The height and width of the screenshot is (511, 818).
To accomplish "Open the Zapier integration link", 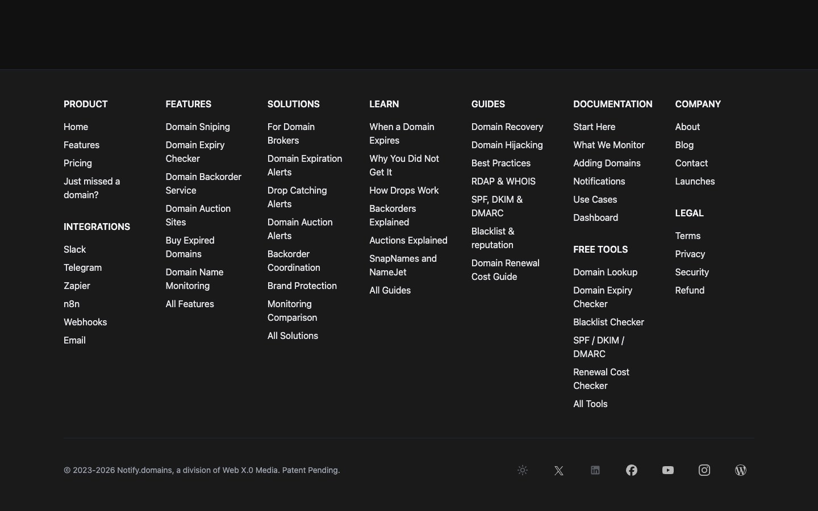I will 77,286.
